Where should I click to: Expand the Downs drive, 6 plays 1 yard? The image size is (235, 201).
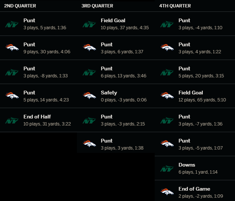pyautogui.click(x=193, y=168)
